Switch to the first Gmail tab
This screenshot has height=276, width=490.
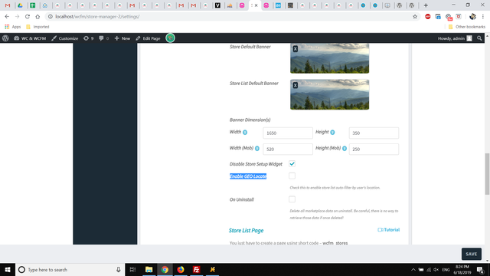click(8, 5)
